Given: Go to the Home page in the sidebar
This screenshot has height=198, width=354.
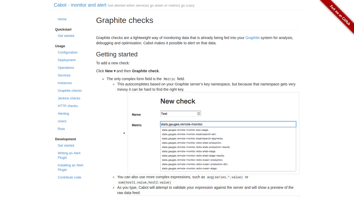Looking at the screenshot, I should 62,19.
